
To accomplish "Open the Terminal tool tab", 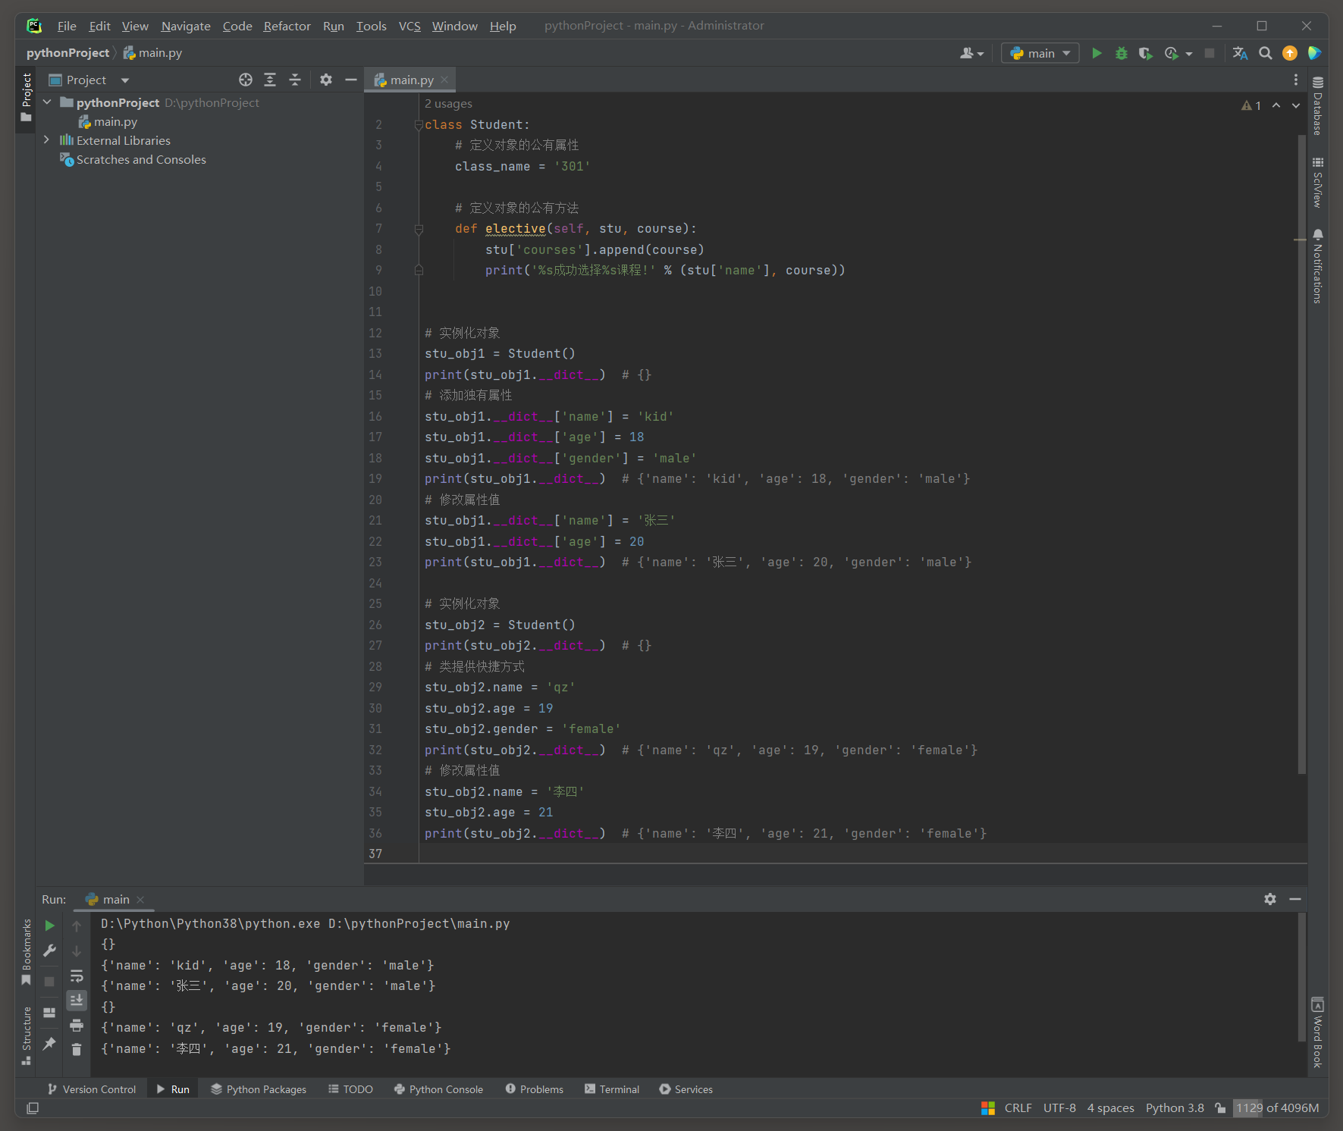I will [612, 1089].
